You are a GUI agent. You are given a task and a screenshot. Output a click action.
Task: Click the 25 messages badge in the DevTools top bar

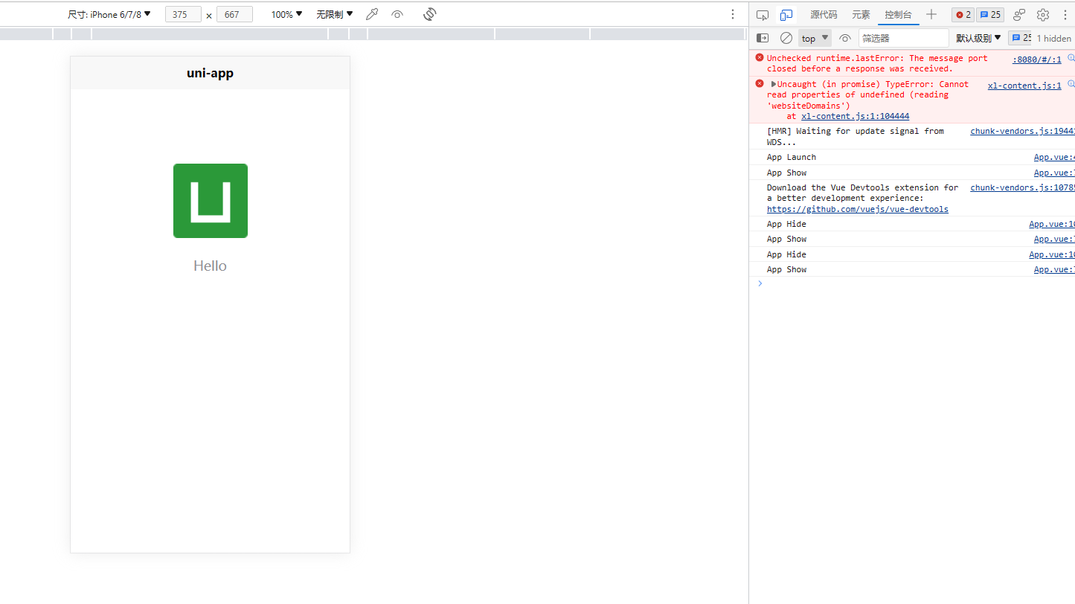(x=990, y=15)
